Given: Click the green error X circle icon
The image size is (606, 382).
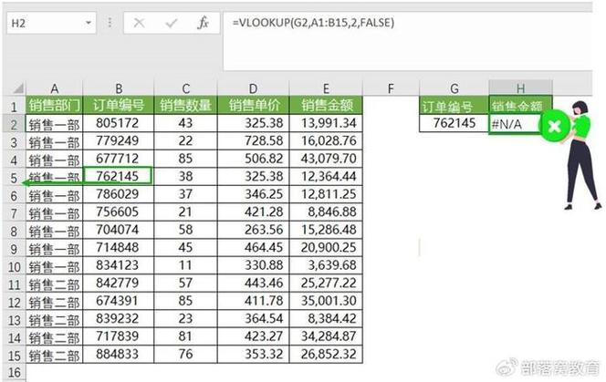Looking at the screenshot, I should [554, 126].
